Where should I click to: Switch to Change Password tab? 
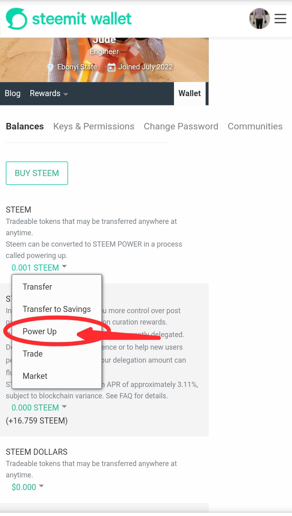pyautogui.click(x=181, y=127)
